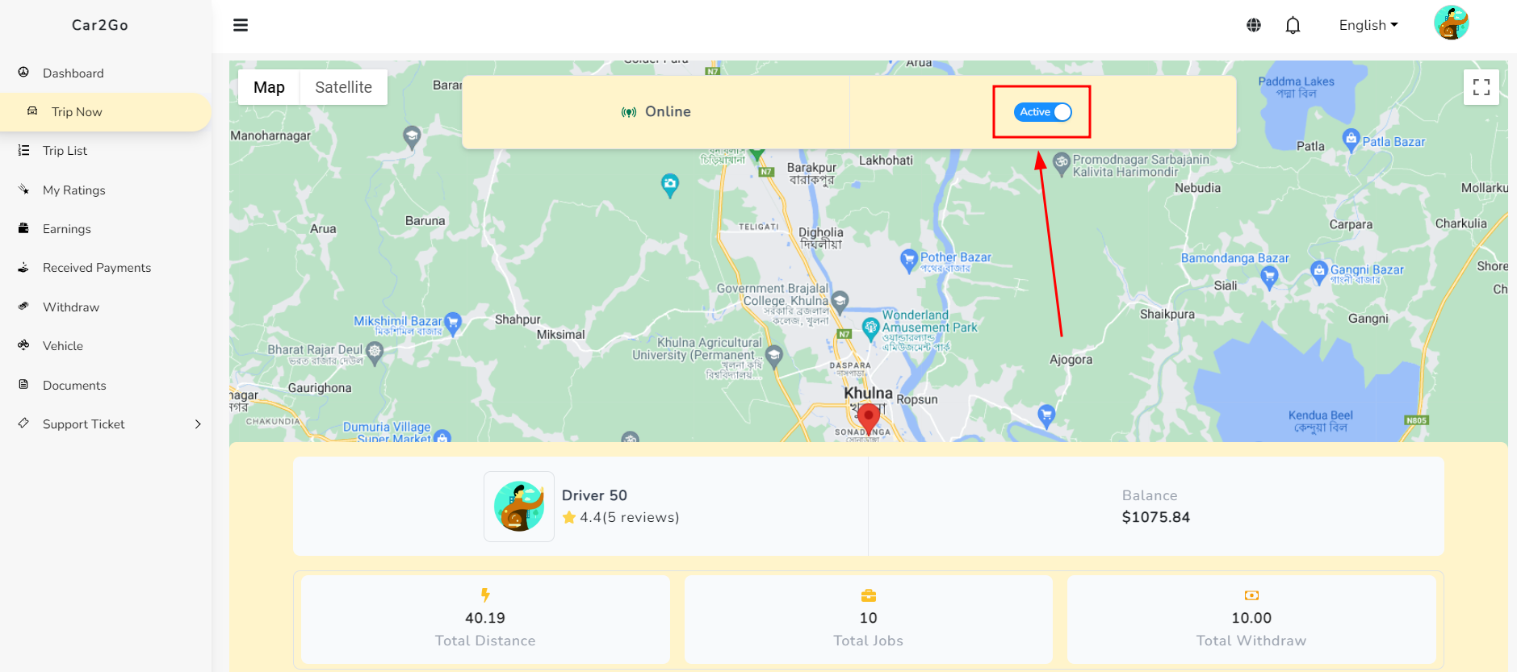Click the profile avatar in header
Image resolution: width=1517 pixels, height=672 pixels.
(x=1451, y=23)
